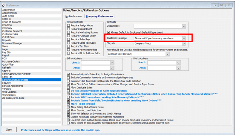Enable Require Payment Method
This screenshot has height=136, width=236.
(x=69, y=50)
